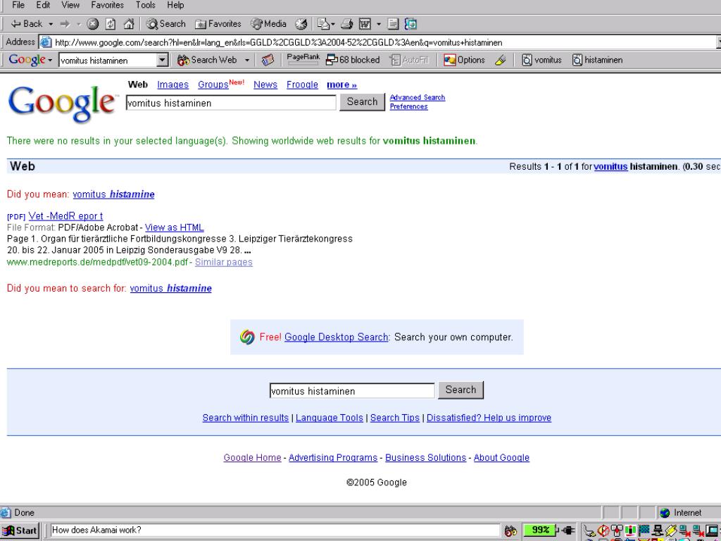Click the Google Toolbar News icon
This screenshot has width=721, height=541.
point(268,60)
